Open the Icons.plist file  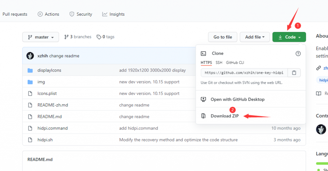47,94
